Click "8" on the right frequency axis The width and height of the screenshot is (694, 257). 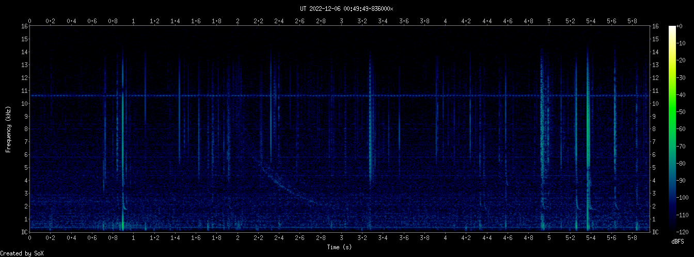654,129
